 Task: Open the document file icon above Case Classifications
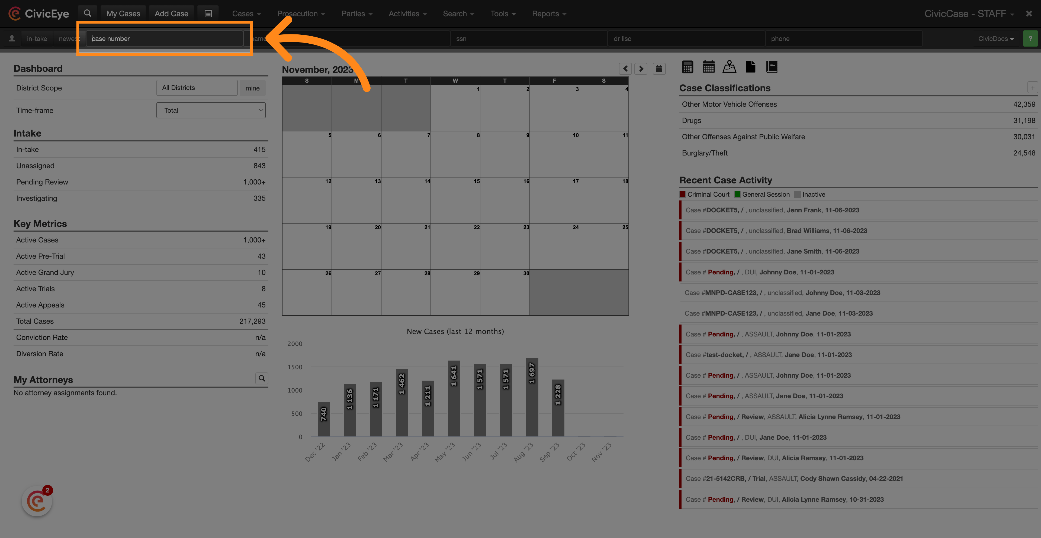[750, 67]
